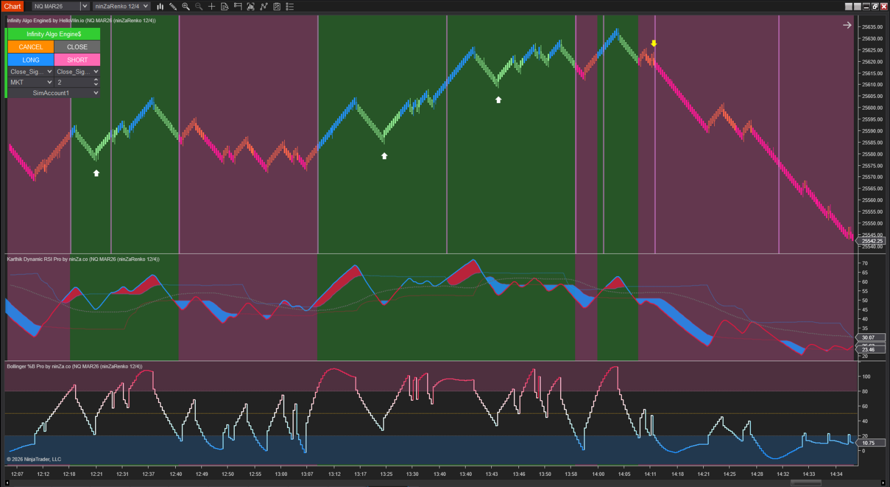Close the chart window with red X

884,7
